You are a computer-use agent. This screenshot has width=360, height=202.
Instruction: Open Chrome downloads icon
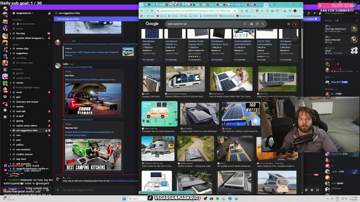(x=285, y=11)
